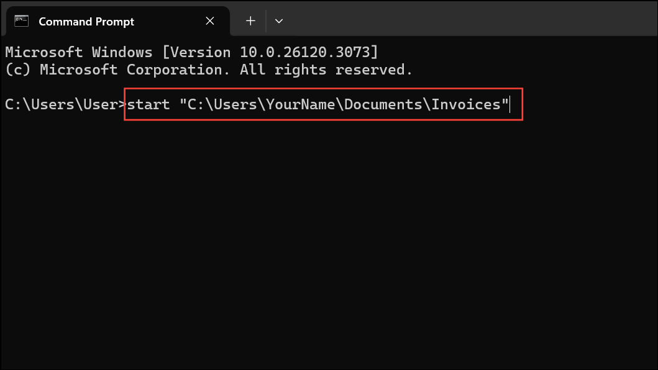Click the Command Prompt tab icon
The height and width of the screenshot is (370, 658).
click(x=21, y=21)
